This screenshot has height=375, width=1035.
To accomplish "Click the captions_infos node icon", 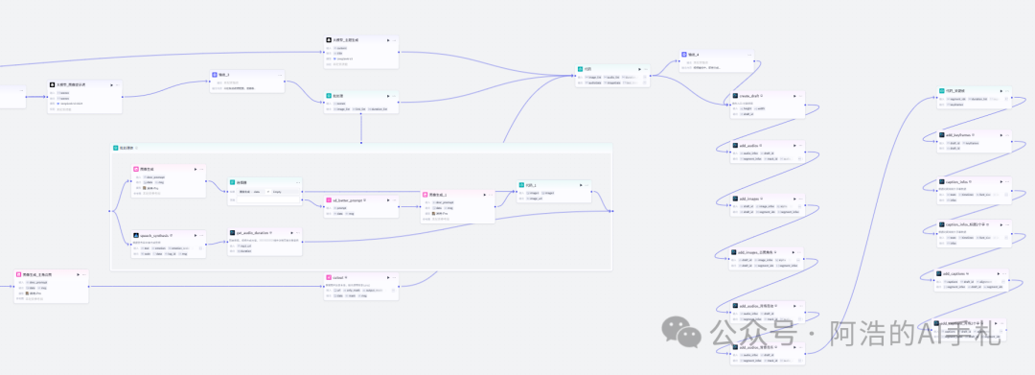I will (942, 181).
